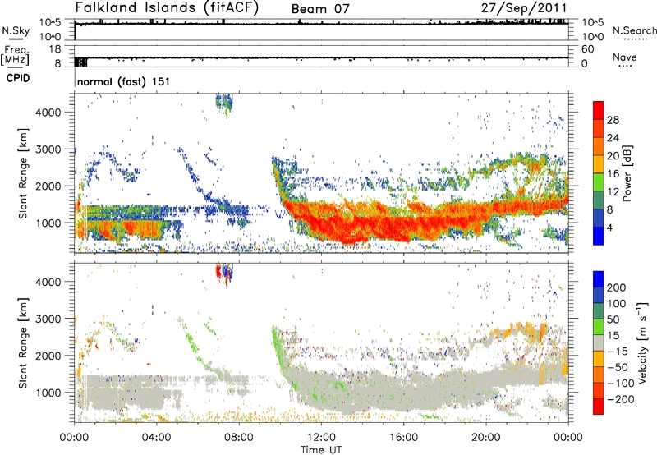The height and width of the screenshot is (455, 657).
Task: Click the '16:00' time tick label
Action: 403,438
